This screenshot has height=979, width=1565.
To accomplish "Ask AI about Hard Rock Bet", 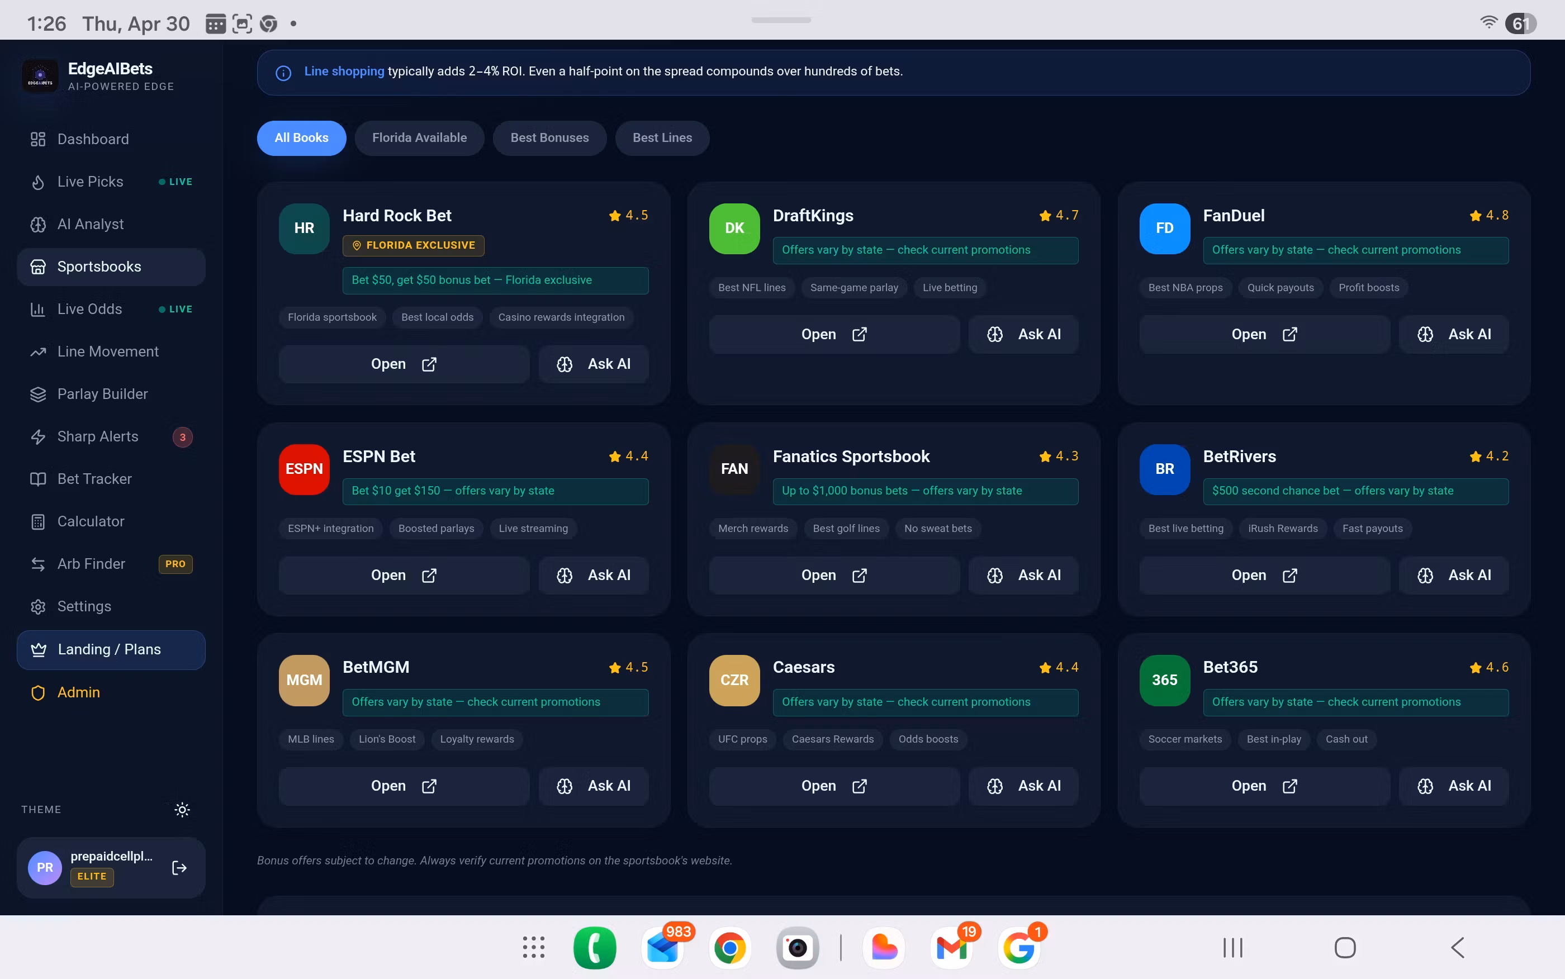I will pos(594,364).
